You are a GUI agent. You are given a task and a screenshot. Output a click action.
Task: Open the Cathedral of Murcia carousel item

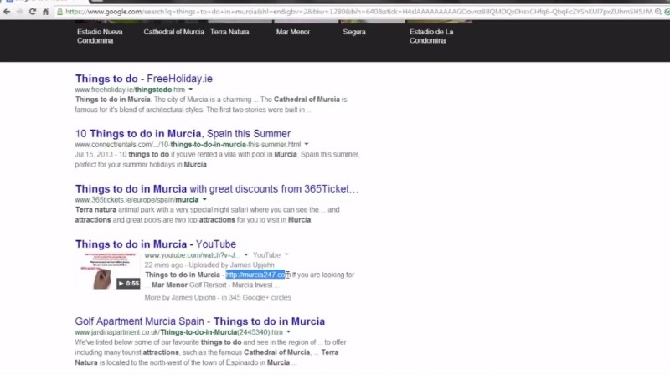[x=174, y=32]
